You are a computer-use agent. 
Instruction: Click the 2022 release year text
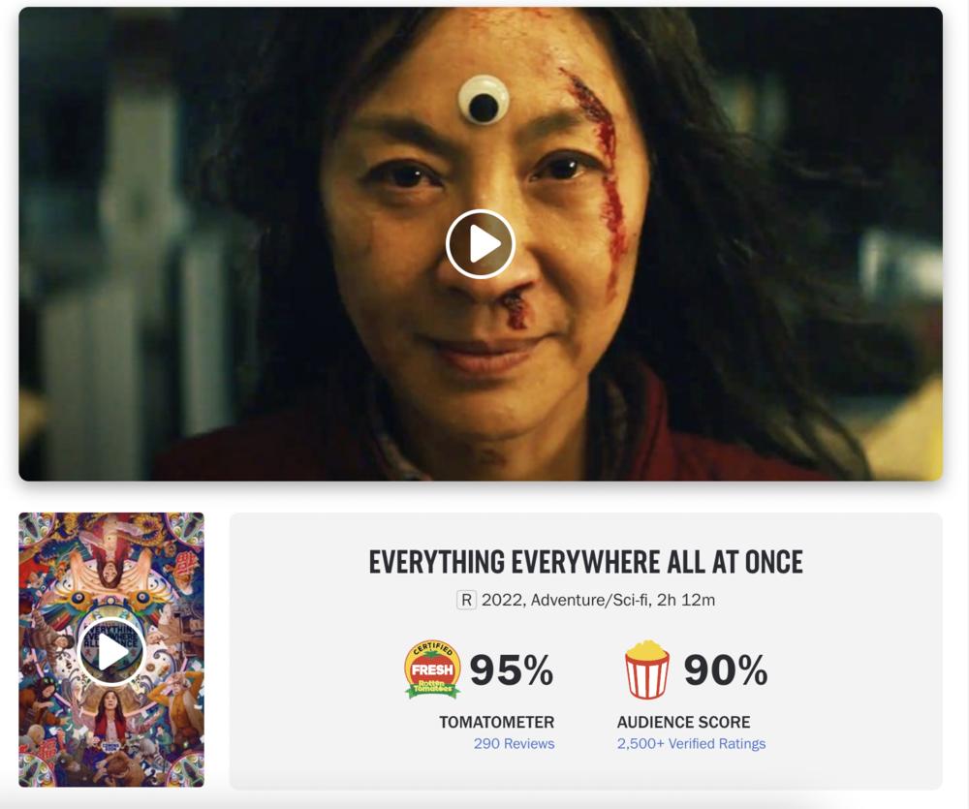point(502,600)
